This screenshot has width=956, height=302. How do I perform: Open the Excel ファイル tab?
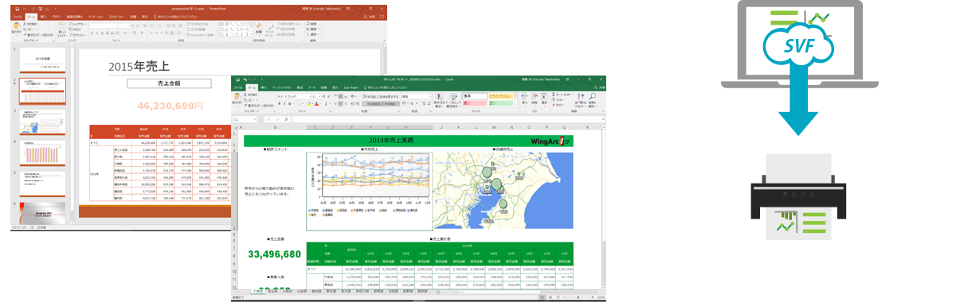coord(238,87)
